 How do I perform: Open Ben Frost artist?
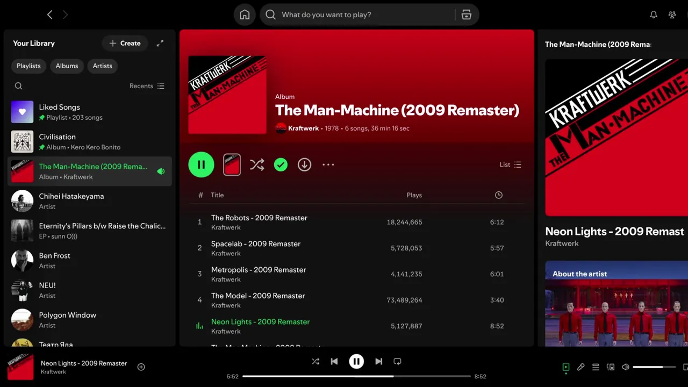(x=90, y=261)
